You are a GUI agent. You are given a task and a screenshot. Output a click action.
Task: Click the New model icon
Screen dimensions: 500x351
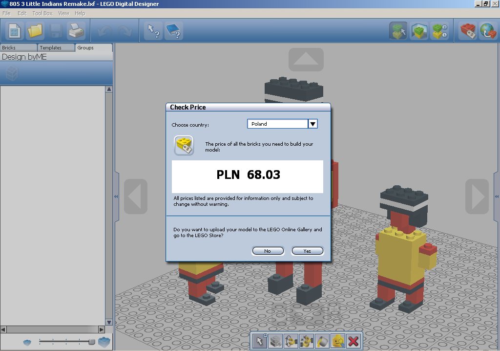[x=14, y=31]
